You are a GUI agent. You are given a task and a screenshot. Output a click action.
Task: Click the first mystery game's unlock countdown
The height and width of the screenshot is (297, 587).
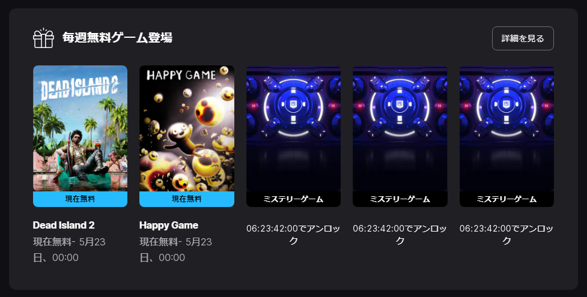293,235
